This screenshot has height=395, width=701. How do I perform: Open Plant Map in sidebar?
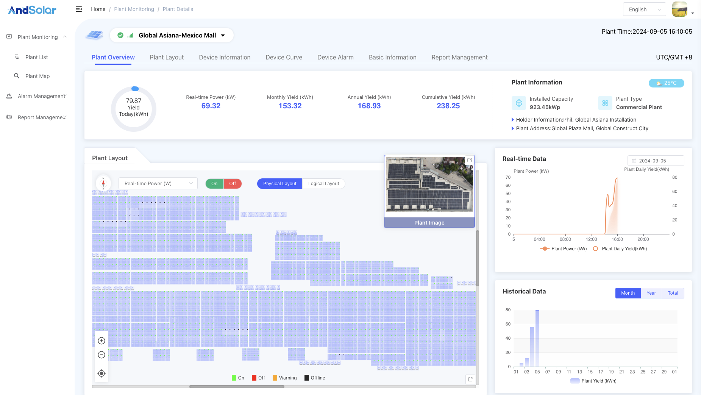click(37, 76)
